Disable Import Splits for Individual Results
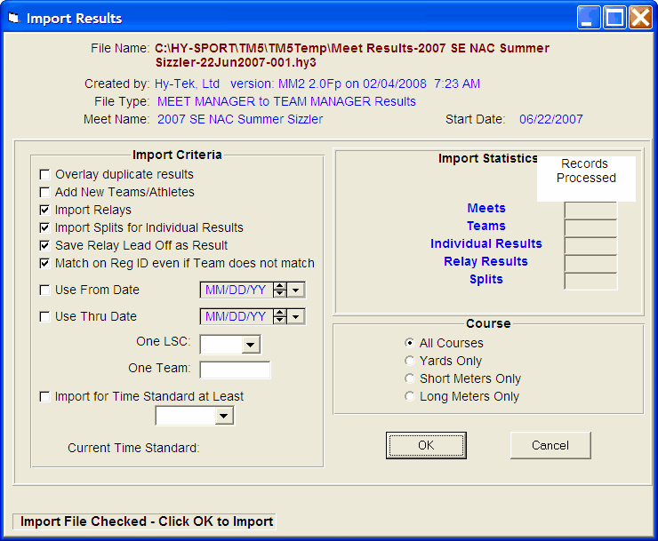This screenshot has width=658, height=541. point(45,228)
